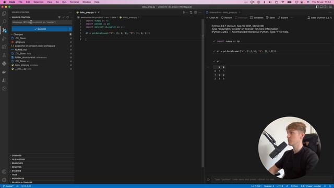Click the Variables button in interactive toolbar
Viewport: 334px width, 188px height.
(x=257, y=18)
